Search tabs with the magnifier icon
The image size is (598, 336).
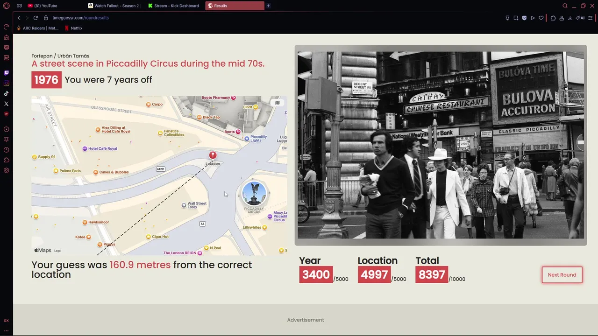565,6
